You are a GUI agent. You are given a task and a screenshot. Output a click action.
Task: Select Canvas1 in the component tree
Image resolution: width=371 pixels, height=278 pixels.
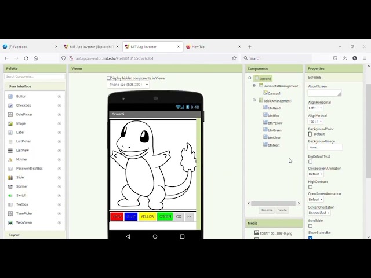274,93
